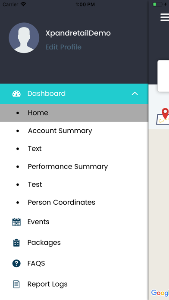Click the Report Logs document icon
The height and width of the screenshot is (300, 169).
click(x=16, y=284)
